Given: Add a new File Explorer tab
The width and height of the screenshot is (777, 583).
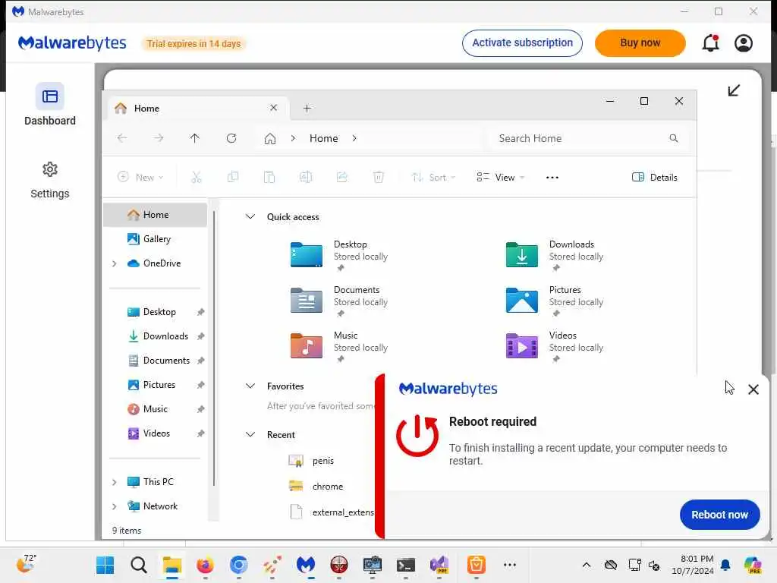Looking at the screenshot, I should (307, 108).
